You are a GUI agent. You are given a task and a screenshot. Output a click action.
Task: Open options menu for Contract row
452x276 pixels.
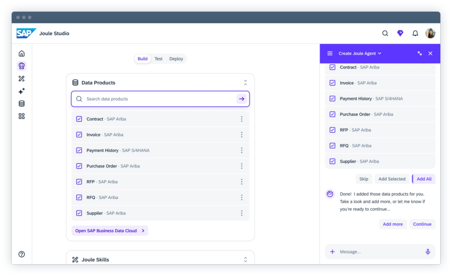click(x=242, y=119)
